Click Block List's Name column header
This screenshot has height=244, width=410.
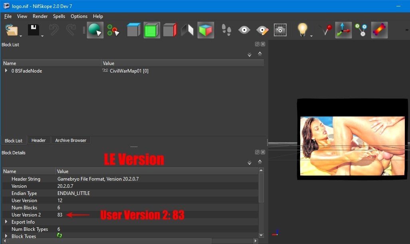(52, 63)
